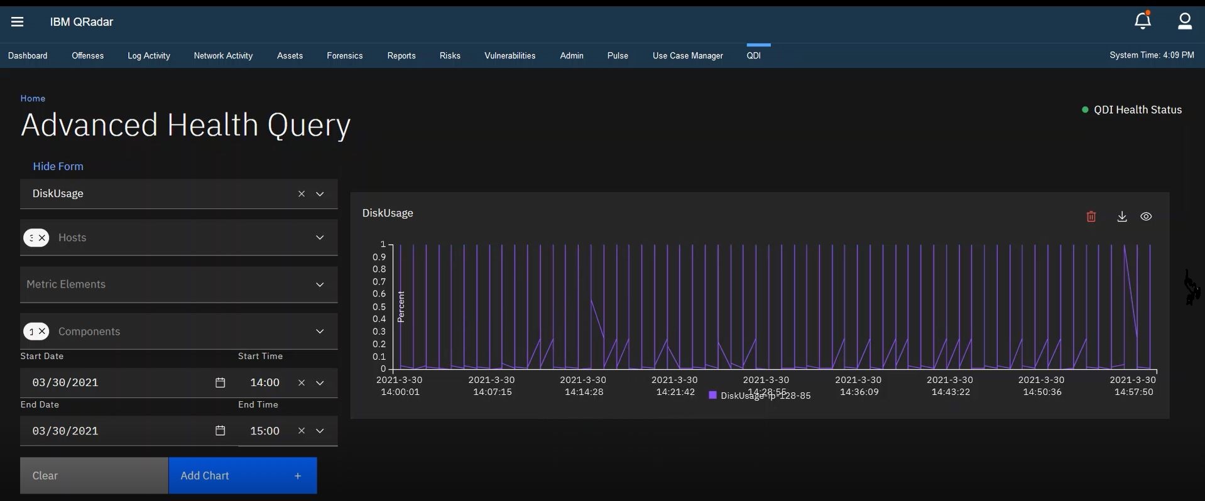
Task: Click the 14:36:09 x-axis label
Action: tap(859, 386)
